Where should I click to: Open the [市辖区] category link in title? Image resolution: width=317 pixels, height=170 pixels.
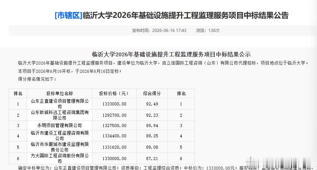tap(69, 15)
